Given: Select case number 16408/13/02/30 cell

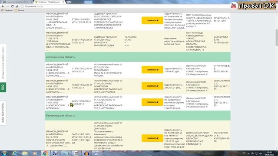Looking at the screenshot, I should coord(82,86).
